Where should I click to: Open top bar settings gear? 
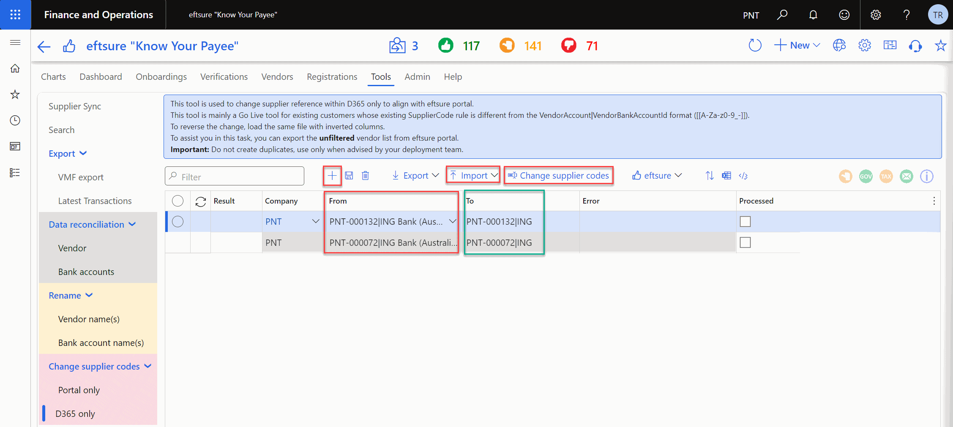click(876, 15)
